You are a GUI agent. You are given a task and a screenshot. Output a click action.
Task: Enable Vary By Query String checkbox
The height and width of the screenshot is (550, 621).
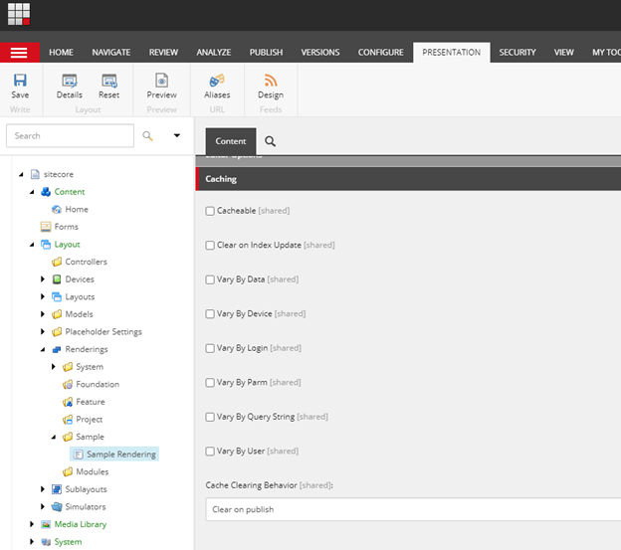[x=210, y=417]
